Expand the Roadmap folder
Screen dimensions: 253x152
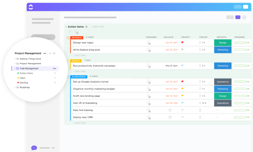pyautogui.click(x=15, y=87)
